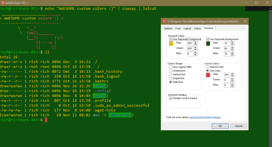The height and width of the screenshot is (147, 272).
Task: Click .config directory name in terminal
Action: point(100,91)
